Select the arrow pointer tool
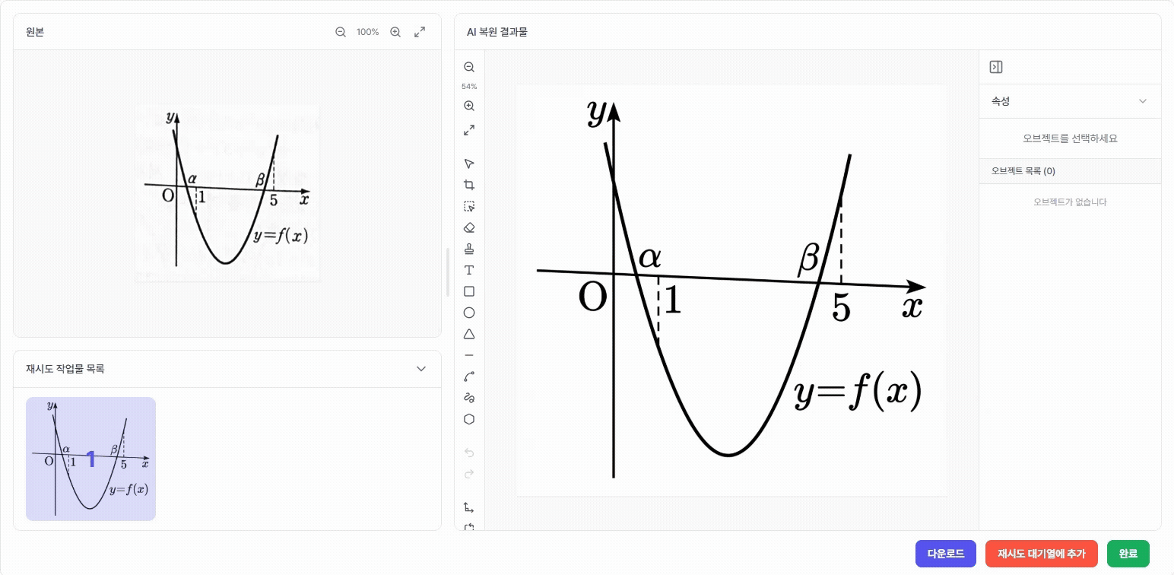This screenshot has height=575, width=1174. tap(469, 164)
